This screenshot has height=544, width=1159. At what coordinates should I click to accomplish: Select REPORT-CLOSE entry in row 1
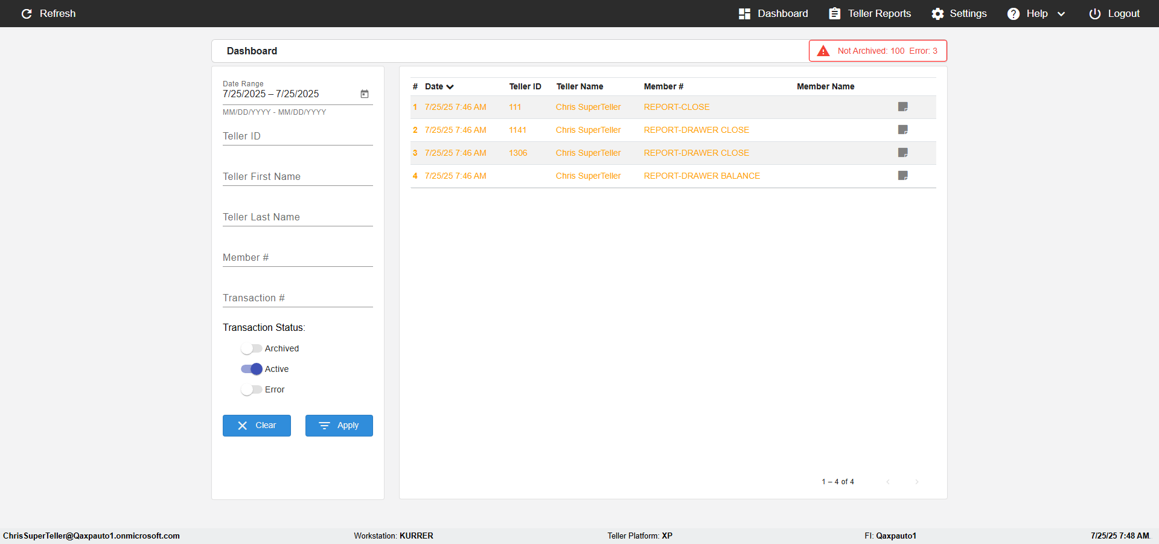point(677,107)
